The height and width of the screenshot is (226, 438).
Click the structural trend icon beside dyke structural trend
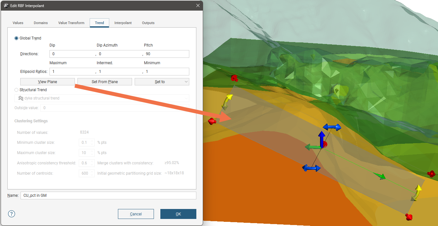point(21,98)
